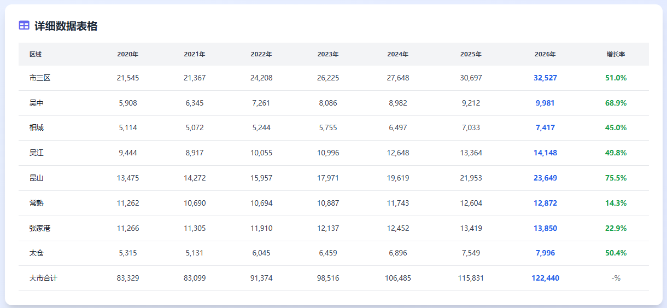The image size is (667, 308).
Task: Select the total 2026 value 122,440
Action: [x=545, y=278]
